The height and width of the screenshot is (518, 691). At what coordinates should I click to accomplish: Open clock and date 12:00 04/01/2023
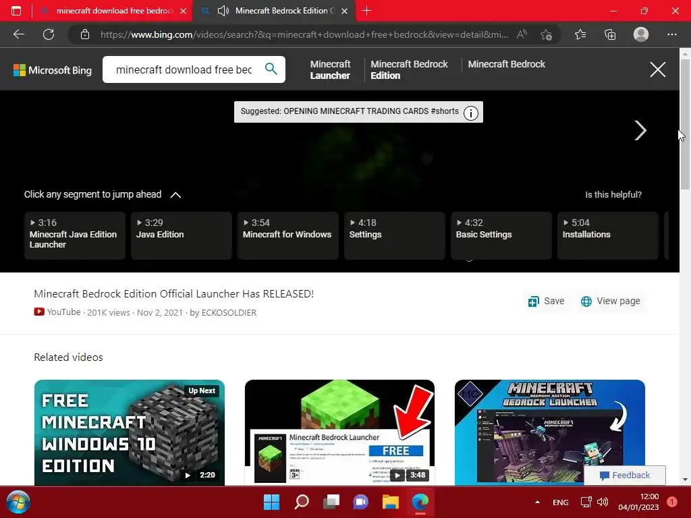pos(638,502)
